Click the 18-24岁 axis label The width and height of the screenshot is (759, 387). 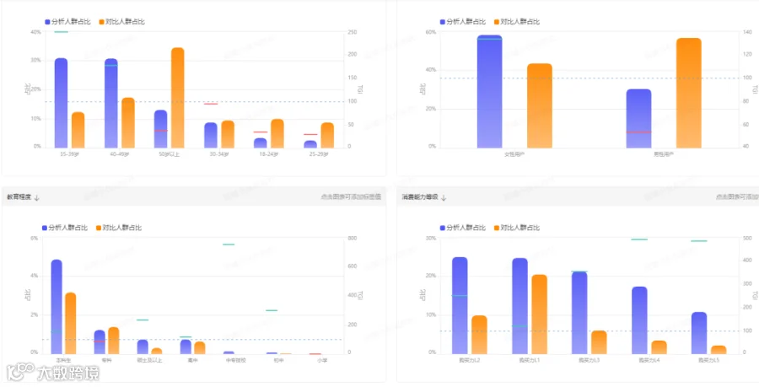(x=269, y=154)
